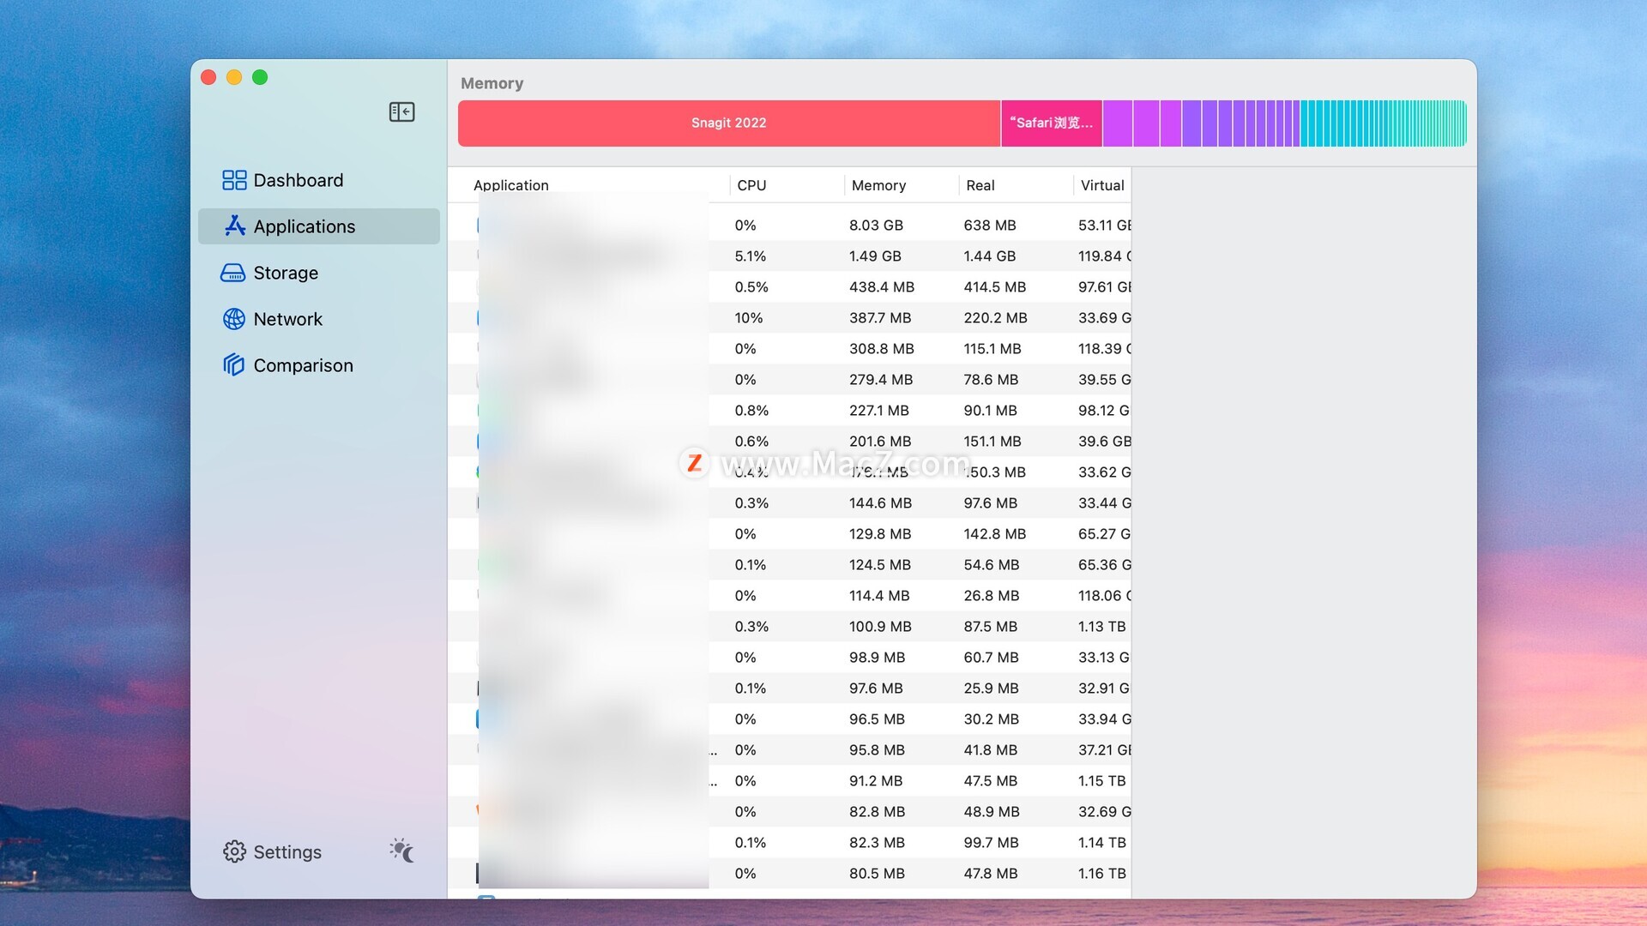This screenshot has width=1647, height=926.
Task: Click the 80.5 MB memory cell
Action: 877,874
